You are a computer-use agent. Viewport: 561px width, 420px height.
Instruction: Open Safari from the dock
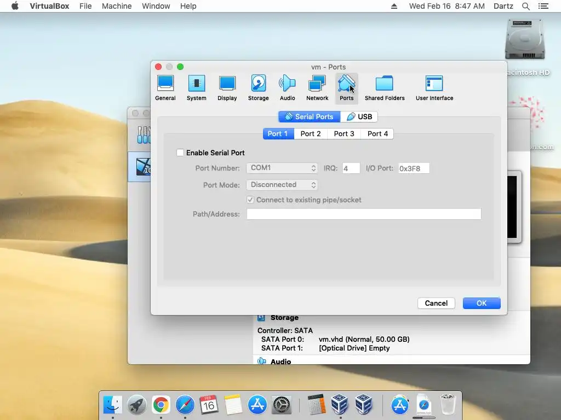coord(185,405)
